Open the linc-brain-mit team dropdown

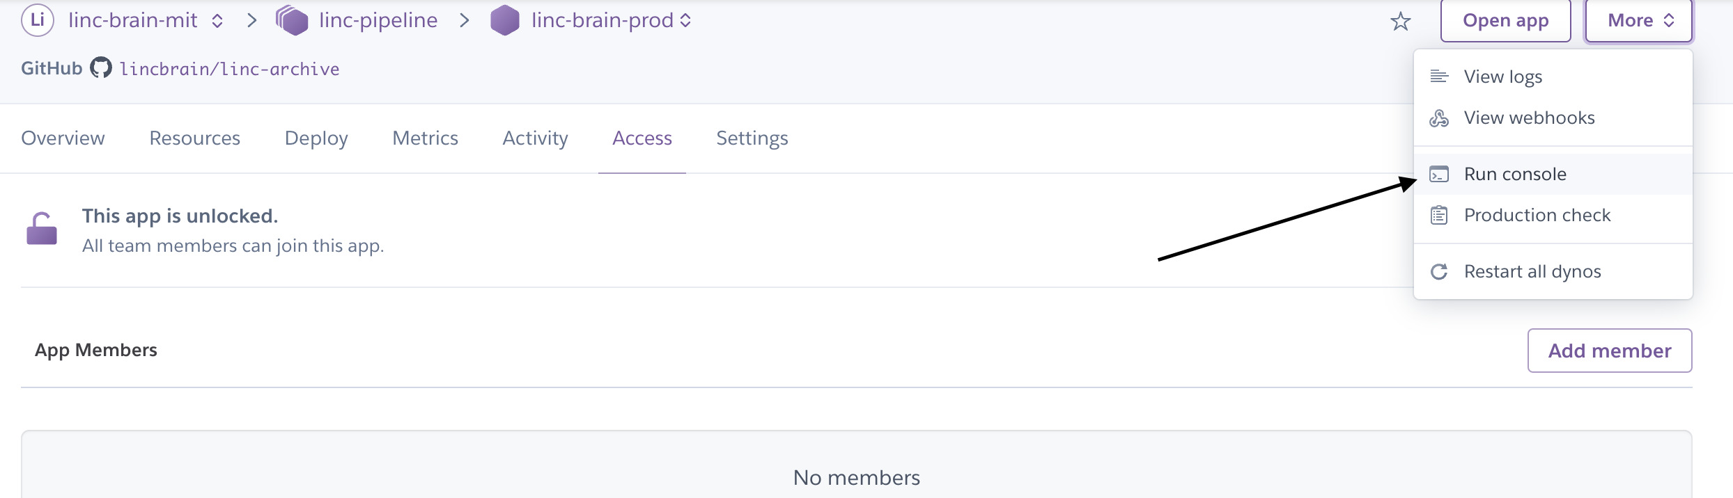point(217,20)
